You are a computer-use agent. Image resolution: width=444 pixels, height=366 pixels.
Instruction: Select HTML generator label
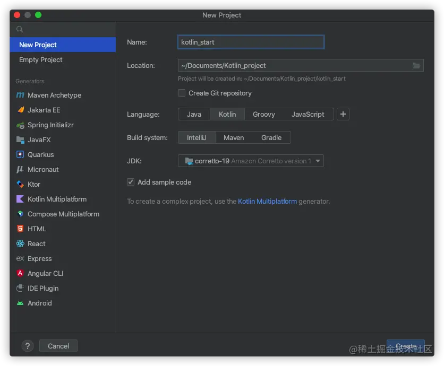click(x=37, y=229)
